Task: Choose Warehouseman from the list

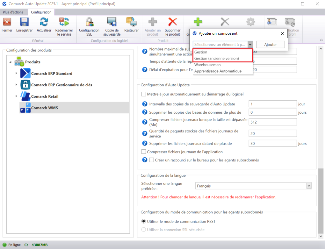Action: point(223,65)
